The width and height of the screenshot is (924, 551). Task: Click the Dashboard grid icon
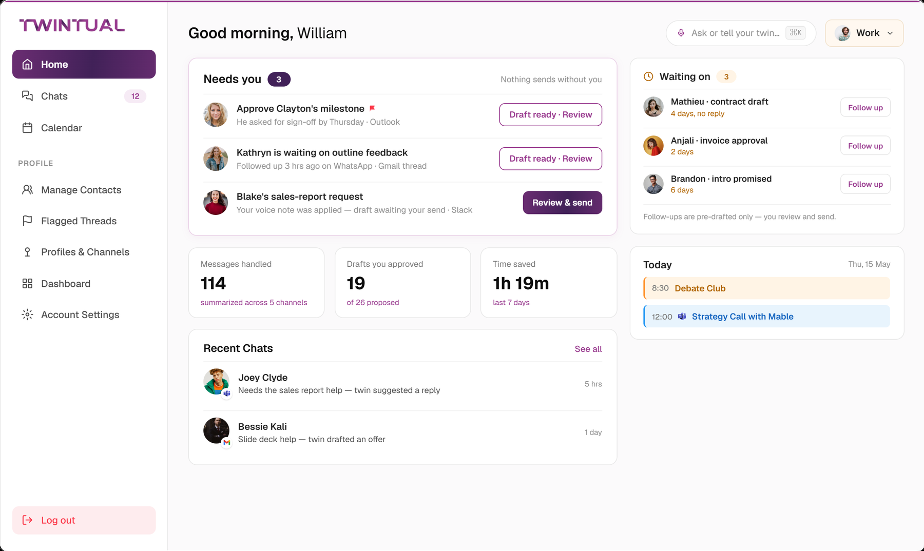point(28,284)
